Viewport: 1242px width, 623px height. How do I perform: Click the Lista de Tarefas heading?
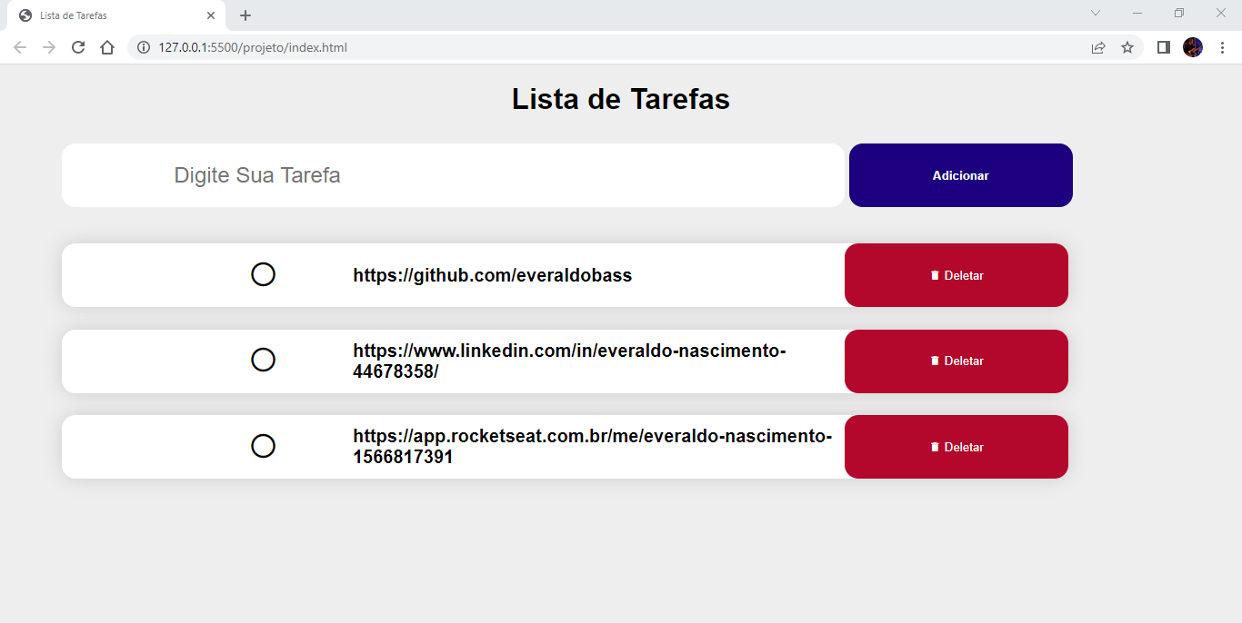click(621, 99)
